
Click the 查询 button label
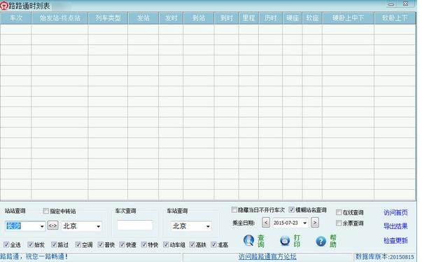(x=261, y=241)
